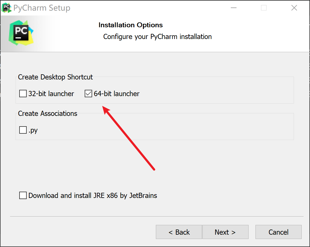This screenshot has height=247, width=310.
Task: Minimize the PyCharm Setup window
Action: [233, 8]
